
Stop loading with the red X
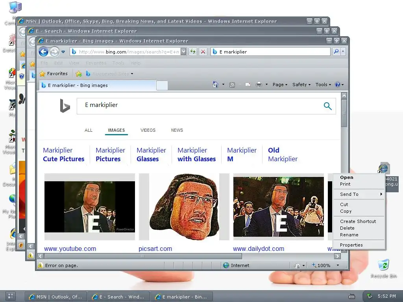203,52
